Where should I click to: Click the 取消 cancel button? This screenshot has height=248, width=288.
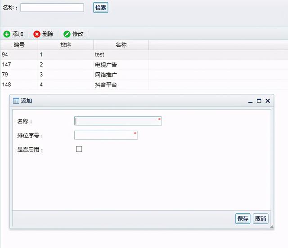coord(261,219)
